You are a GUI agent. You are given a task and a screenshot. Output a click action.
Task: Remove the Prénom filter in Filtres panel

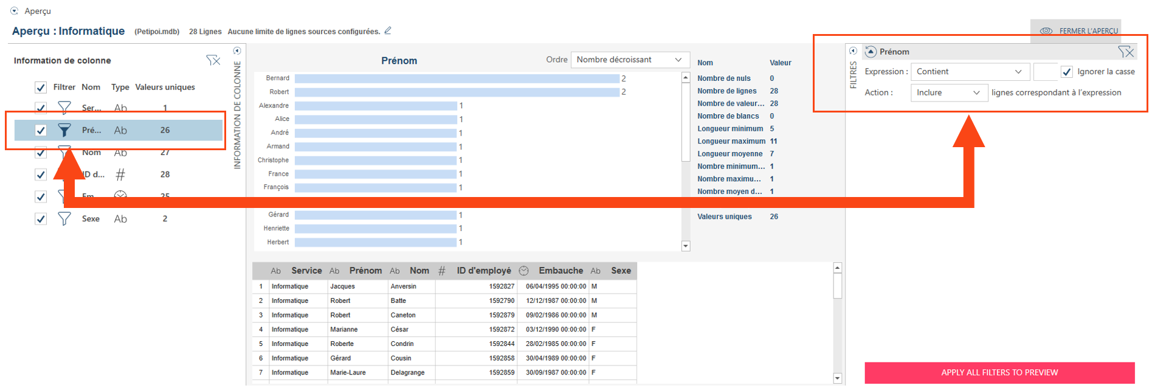point(1125,52)
